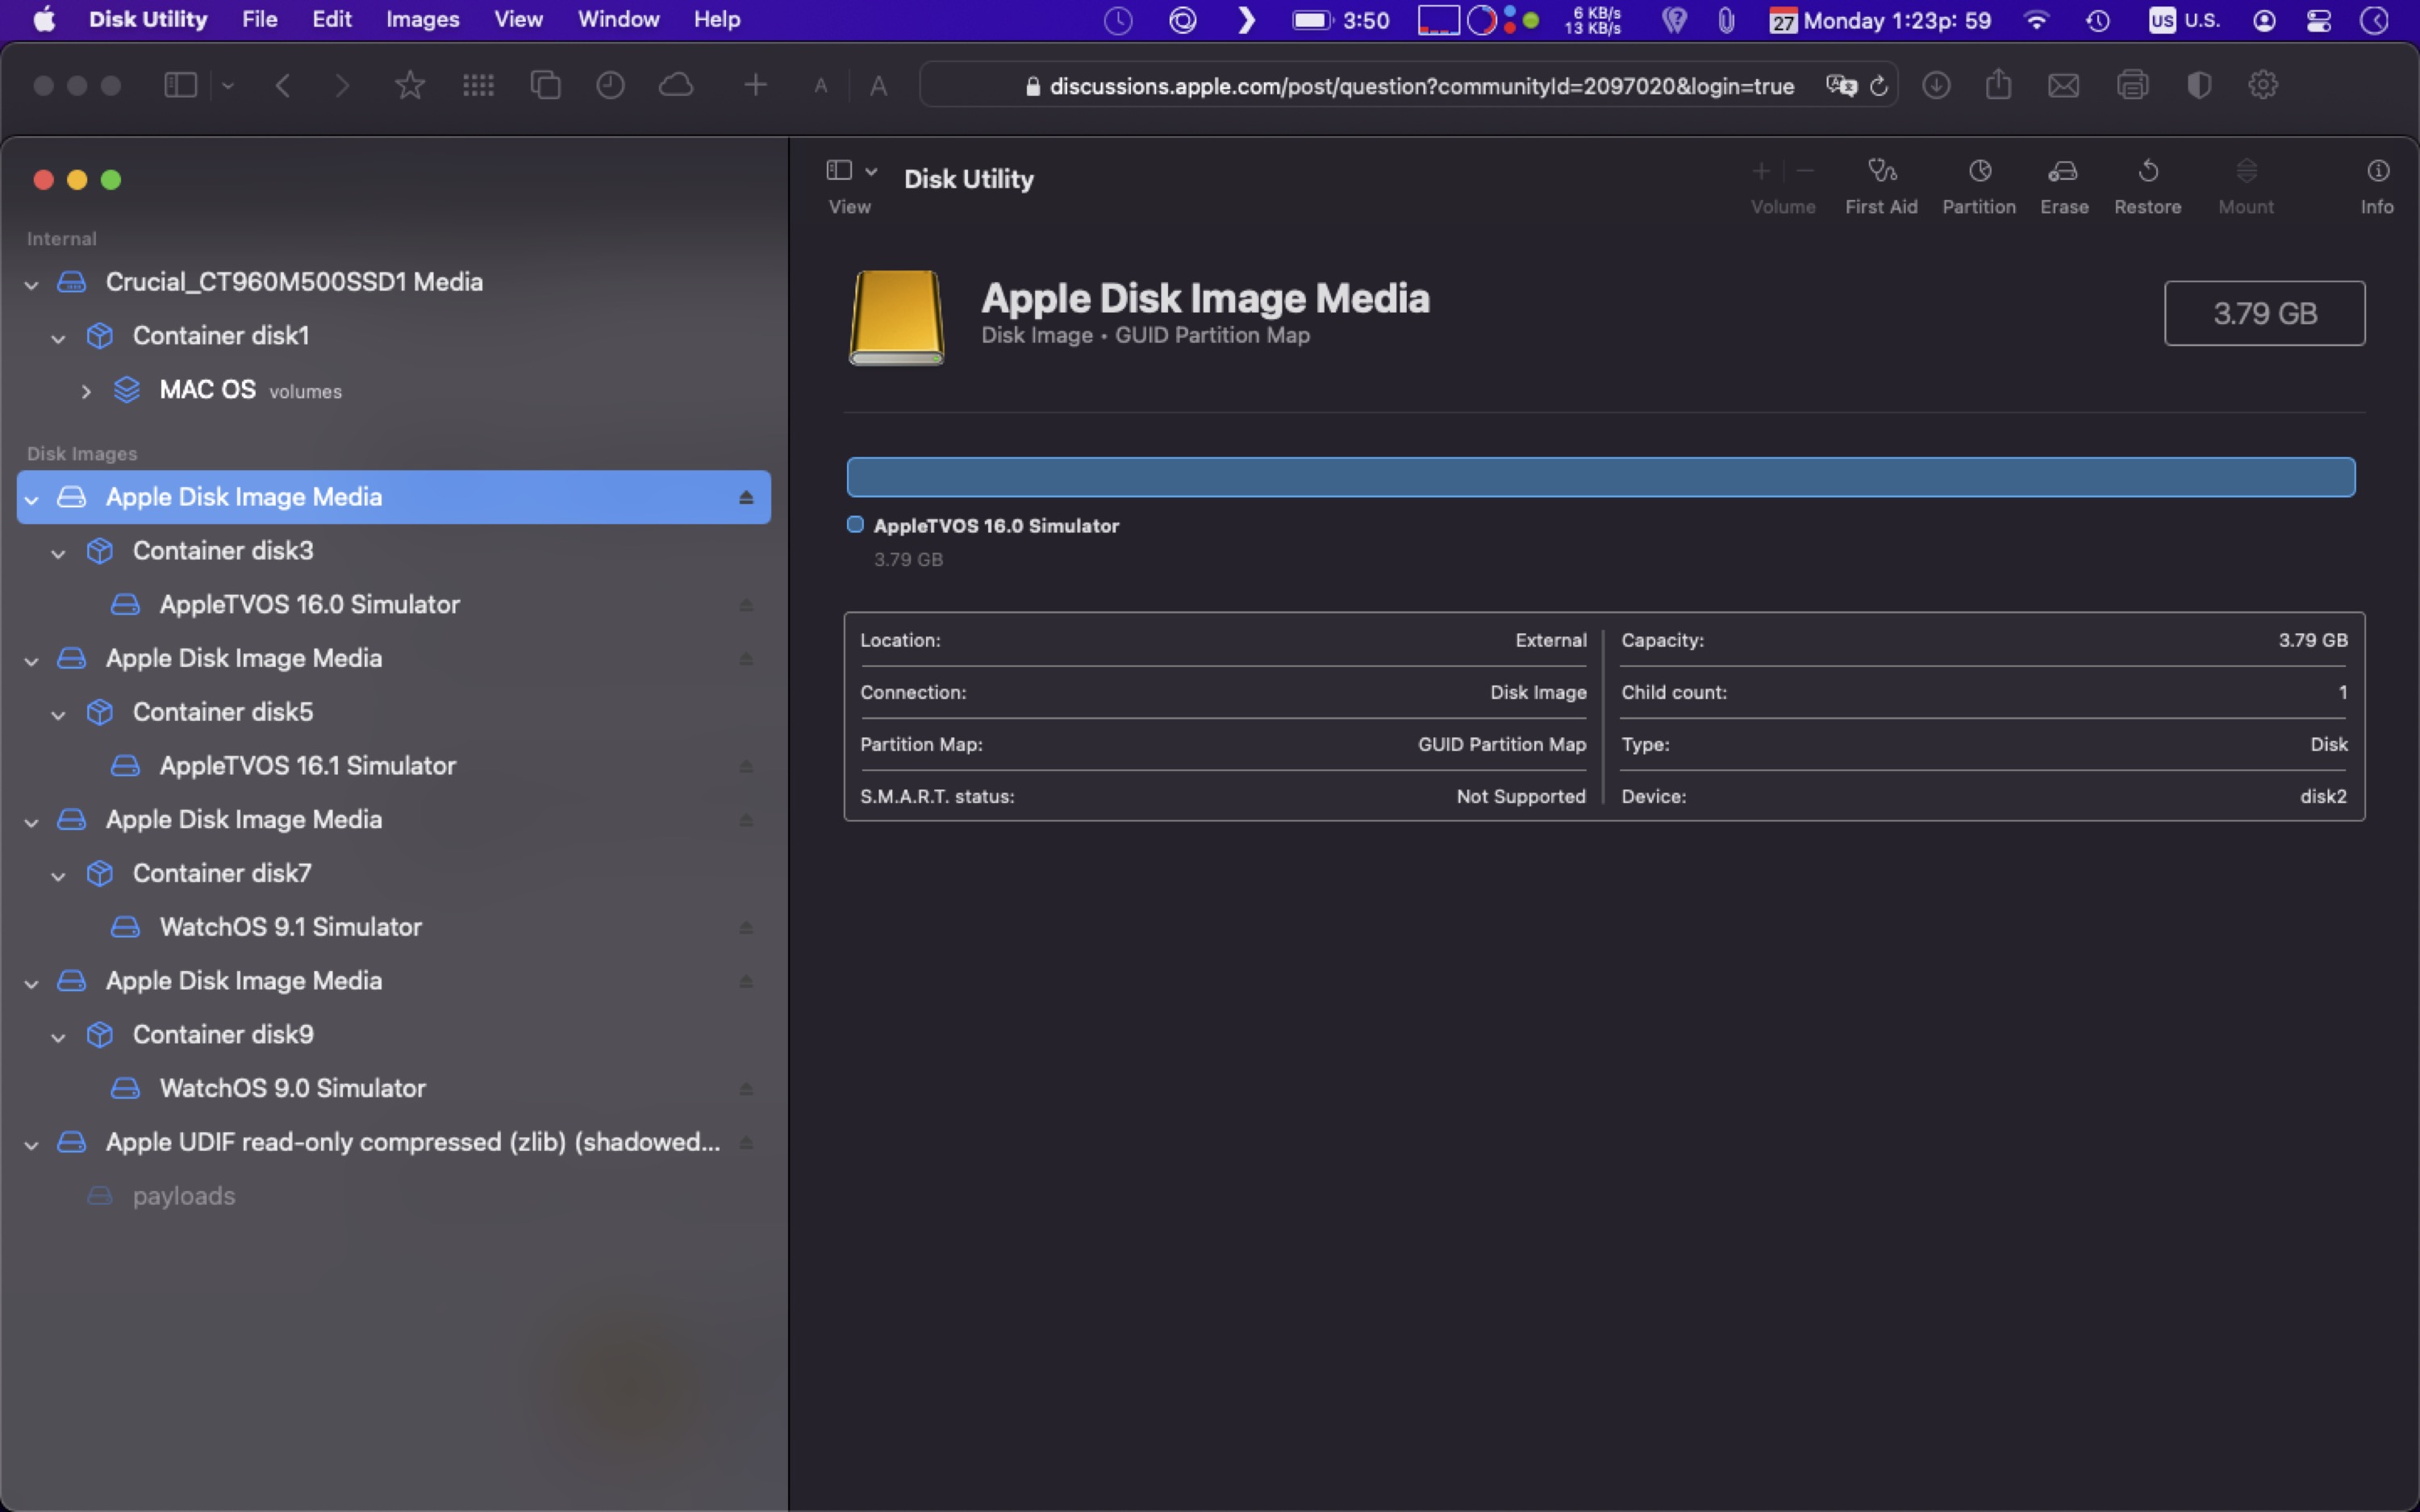Eject WatchOS 9.1 Simulator volume
The image size is (2420, 1512).
pos(746,928)
